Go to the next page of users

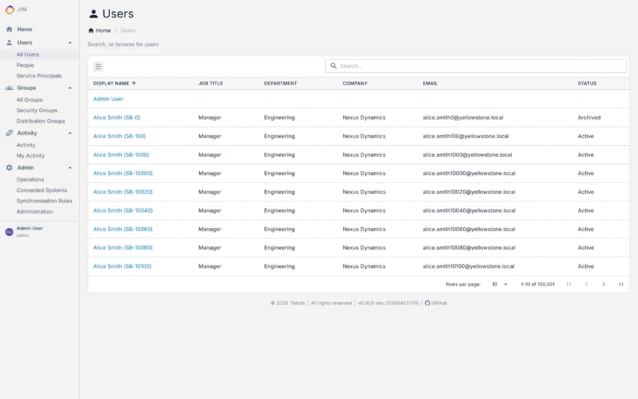click(x=603, y=285)
